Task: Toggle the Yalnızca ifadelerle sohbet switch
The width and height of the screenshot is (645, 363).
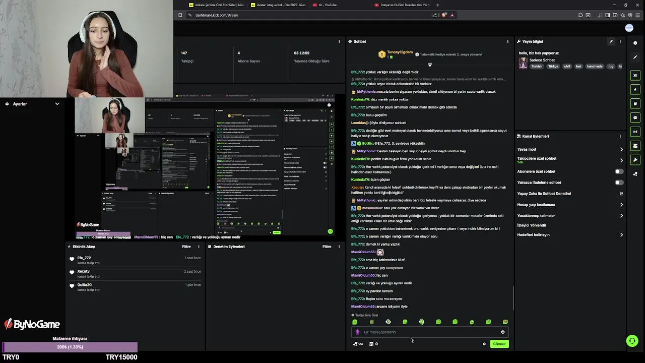Action: (619, 183)
